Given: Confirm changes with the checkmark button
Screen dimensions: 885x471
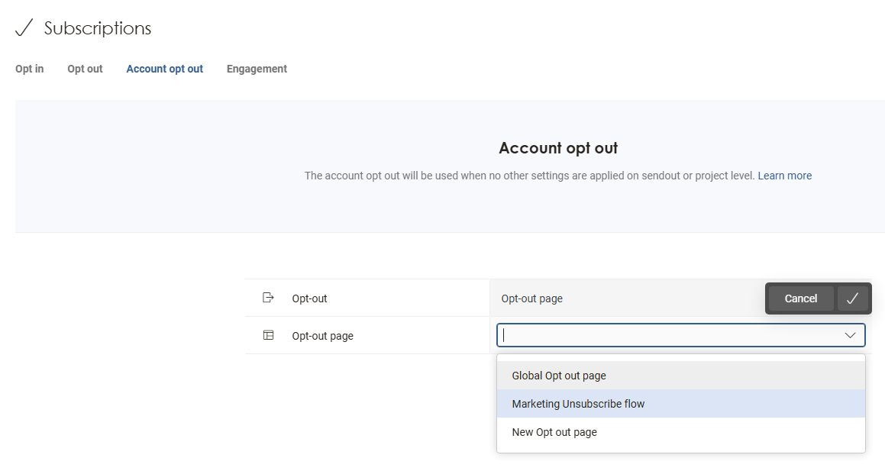Looking at the screenshot, I should click(852, 298).
